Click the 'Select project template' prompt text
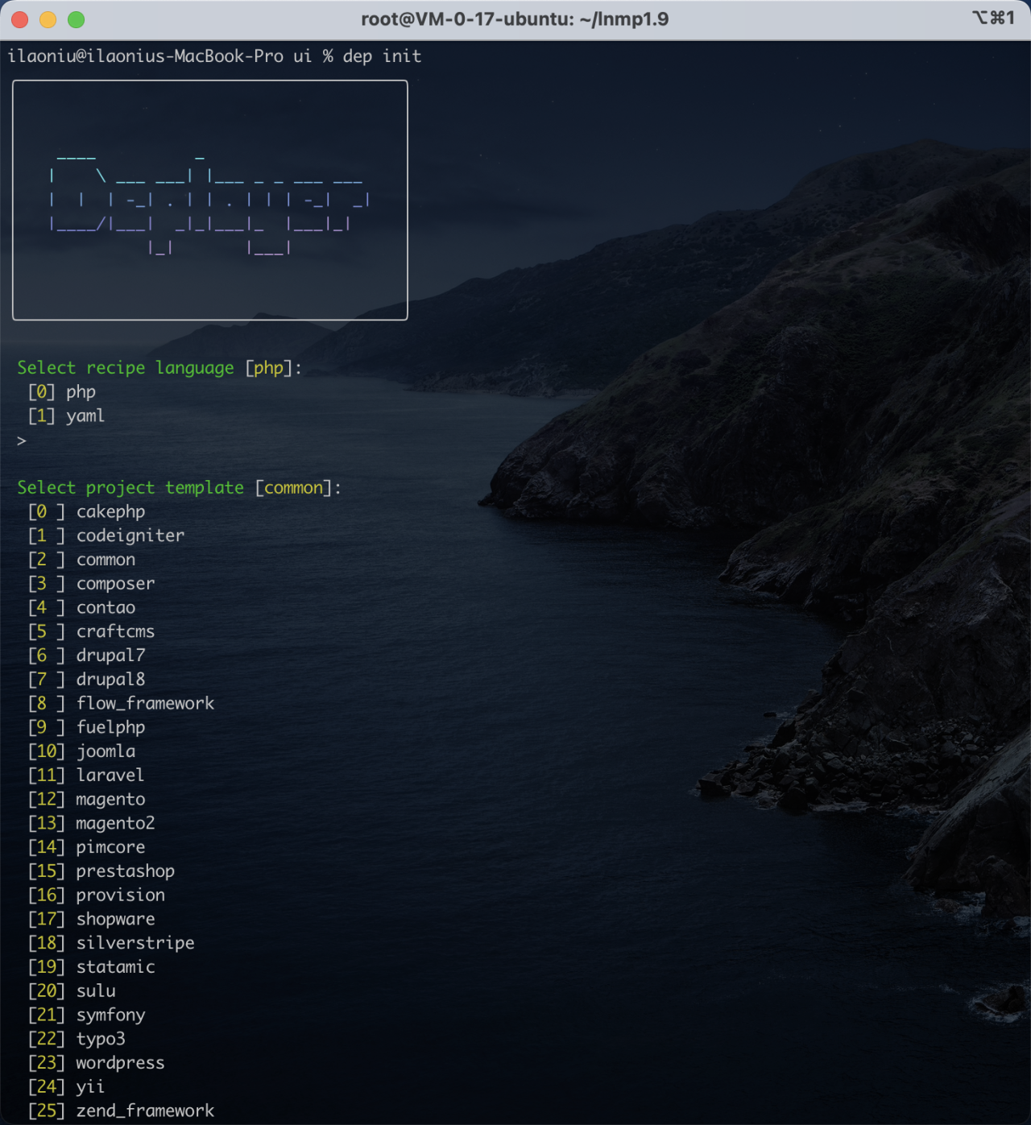Screen dimensions: 1031x1125 coord(130,488)
